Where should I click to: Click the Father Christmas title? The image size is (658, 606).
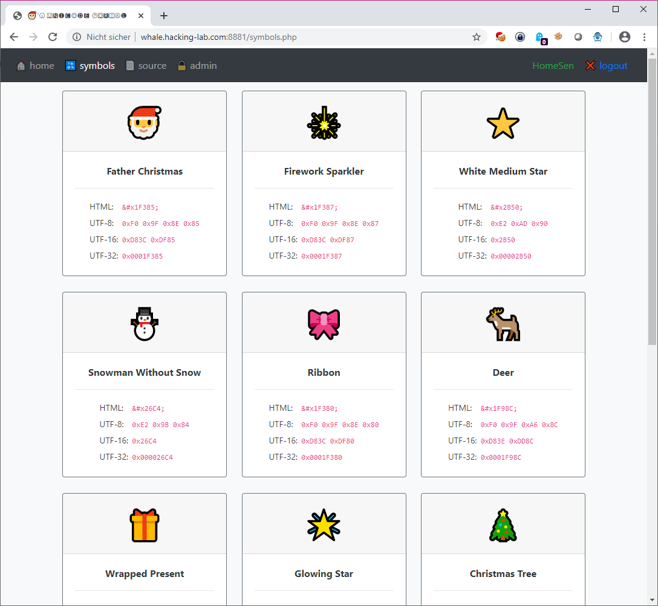[x=145, y=172]
